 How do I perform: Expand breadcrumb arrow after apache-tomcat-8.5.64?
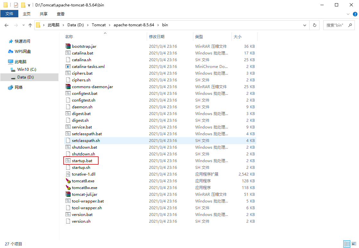(x=158, y=25)
